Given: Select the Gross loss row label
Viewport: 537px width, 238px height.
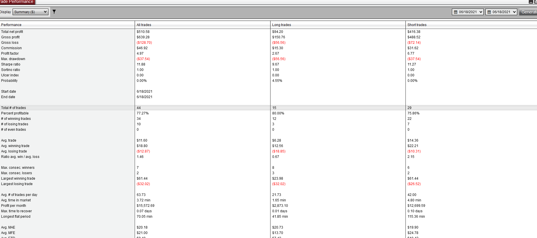Looking at the screenshot, I should (x=10, y=43).
